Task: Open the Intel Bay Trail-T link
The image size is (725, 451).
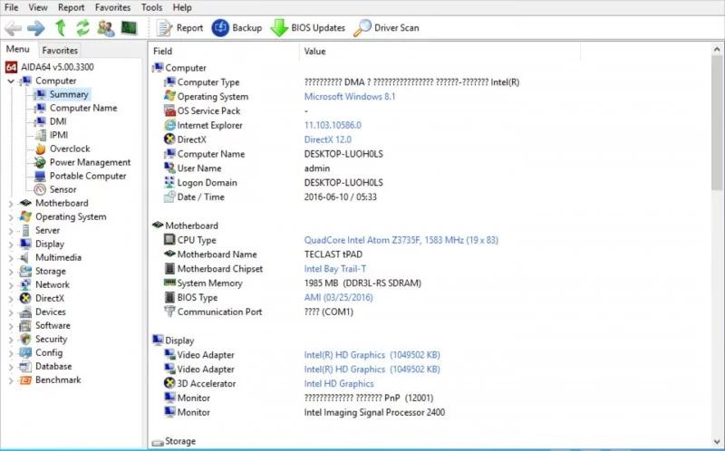Action: (x=334, y=269)
